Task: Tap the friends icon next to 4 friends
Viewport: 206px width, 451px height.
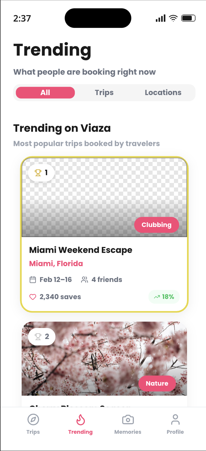Action: pyautogui.click(x=84, y=279)
